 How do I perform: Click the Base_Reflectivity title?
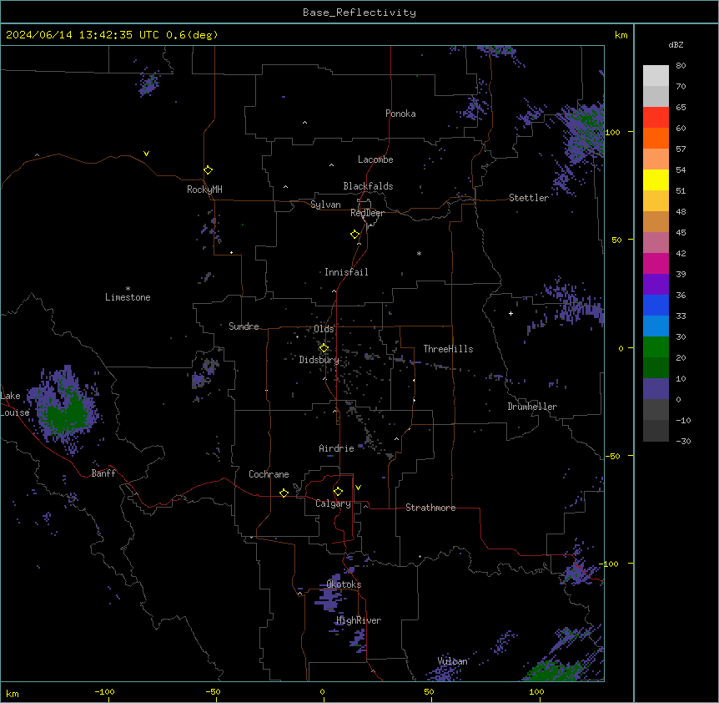click(x=359, y=13)
